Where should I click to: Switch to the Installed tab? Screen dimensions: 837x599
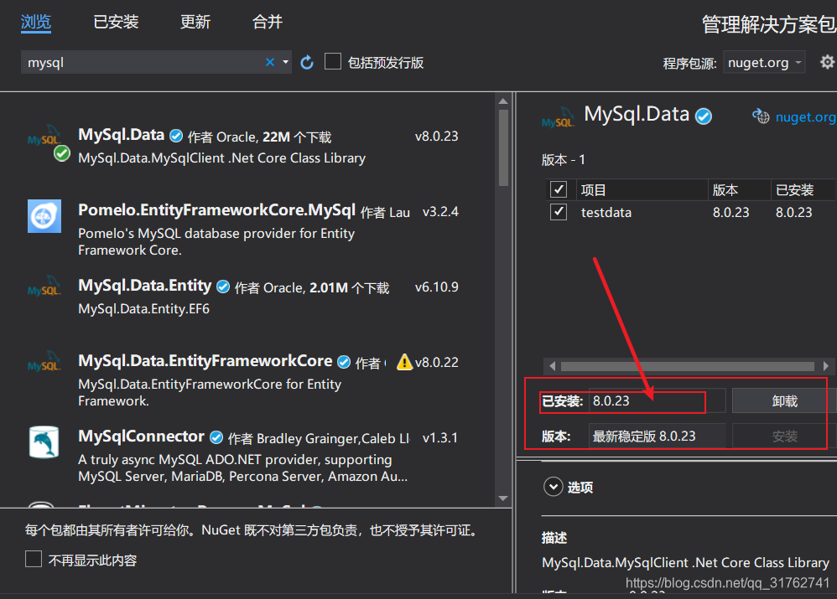(116, 22)
